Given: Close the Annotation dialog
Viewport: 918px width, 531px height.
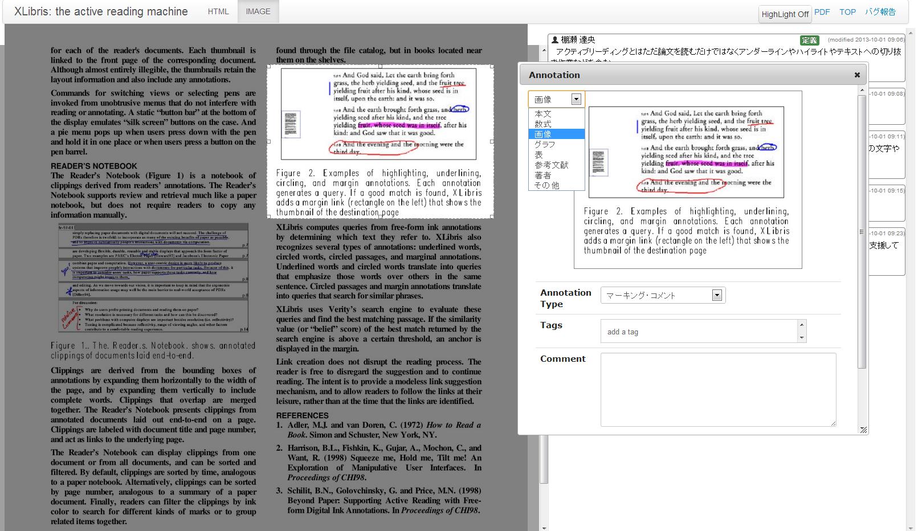Looking at the screenshot, I should pyautogui.click(x=856, y=75).
